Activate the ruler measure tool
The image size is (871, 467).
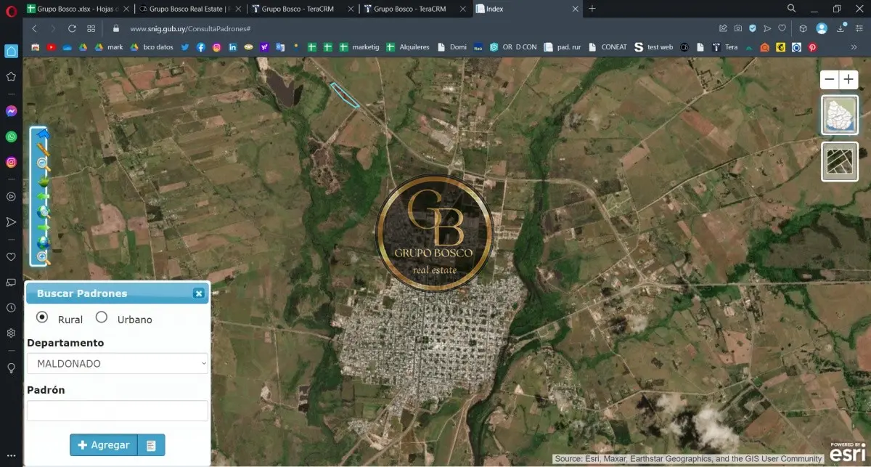(42, 149)
